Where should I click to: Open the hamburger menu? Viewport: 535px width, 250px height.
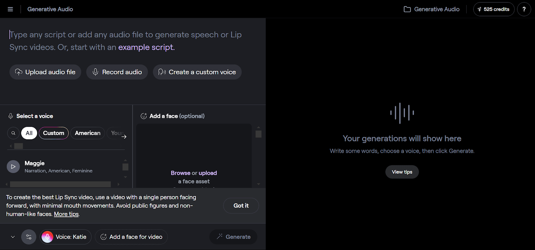10,9
